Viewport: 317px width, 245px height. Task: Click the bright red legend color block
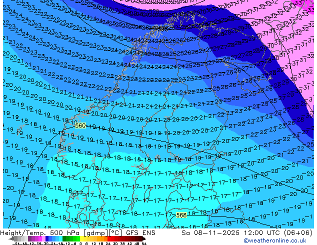pyautogui.click(x=109, y=238)
